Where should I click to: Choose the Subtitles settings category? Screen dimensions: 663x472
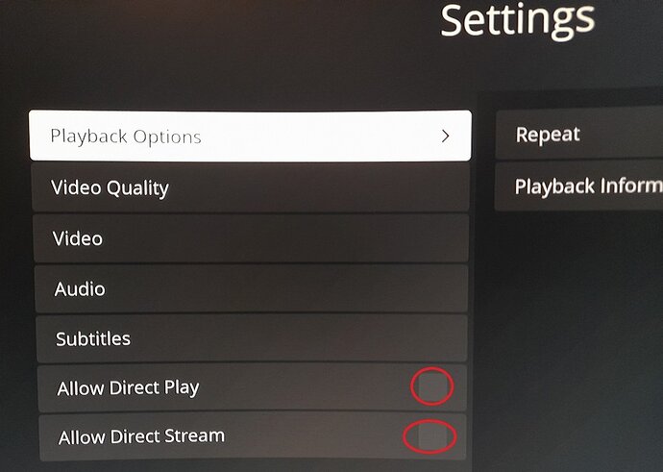[x=252, y=338]
